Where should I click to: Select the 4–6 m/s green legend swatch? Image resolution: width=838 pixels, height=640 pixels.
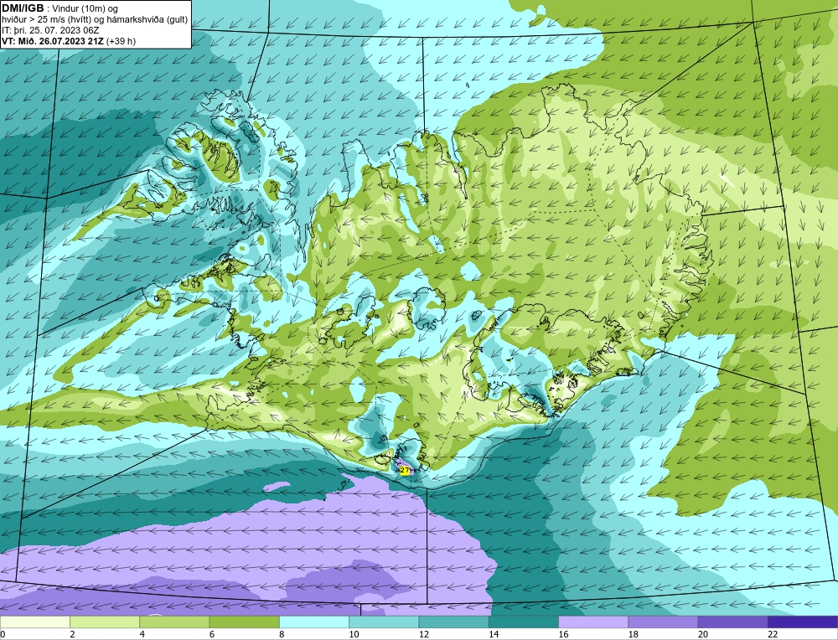point(175,622)
